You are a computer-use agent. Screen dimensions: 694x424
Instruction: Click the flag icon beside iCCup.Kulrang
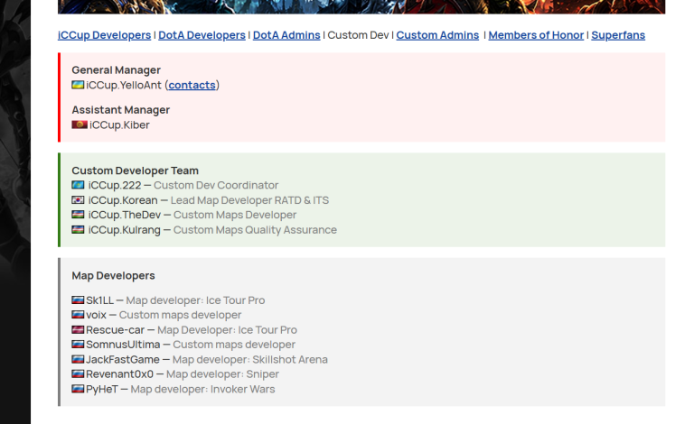coord(78,229)
